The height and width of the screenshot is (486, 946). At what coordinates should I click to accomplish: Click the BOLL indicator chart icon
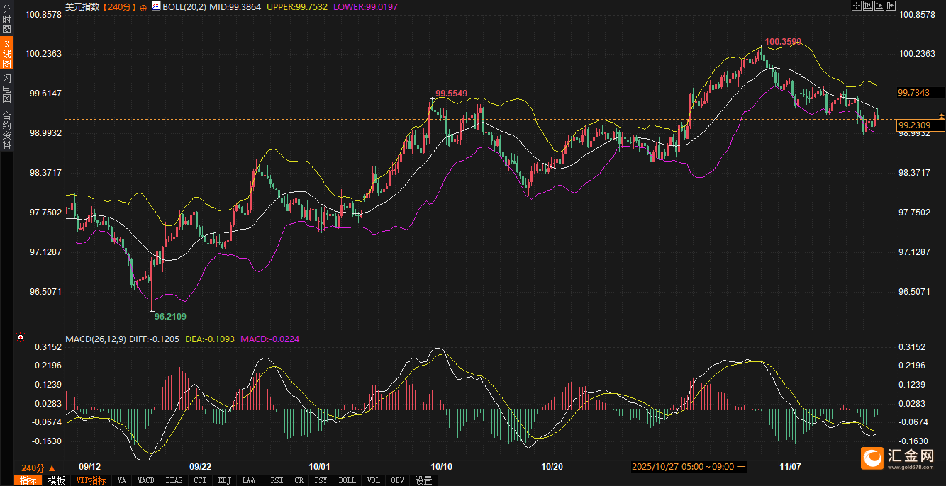(157, 6)
